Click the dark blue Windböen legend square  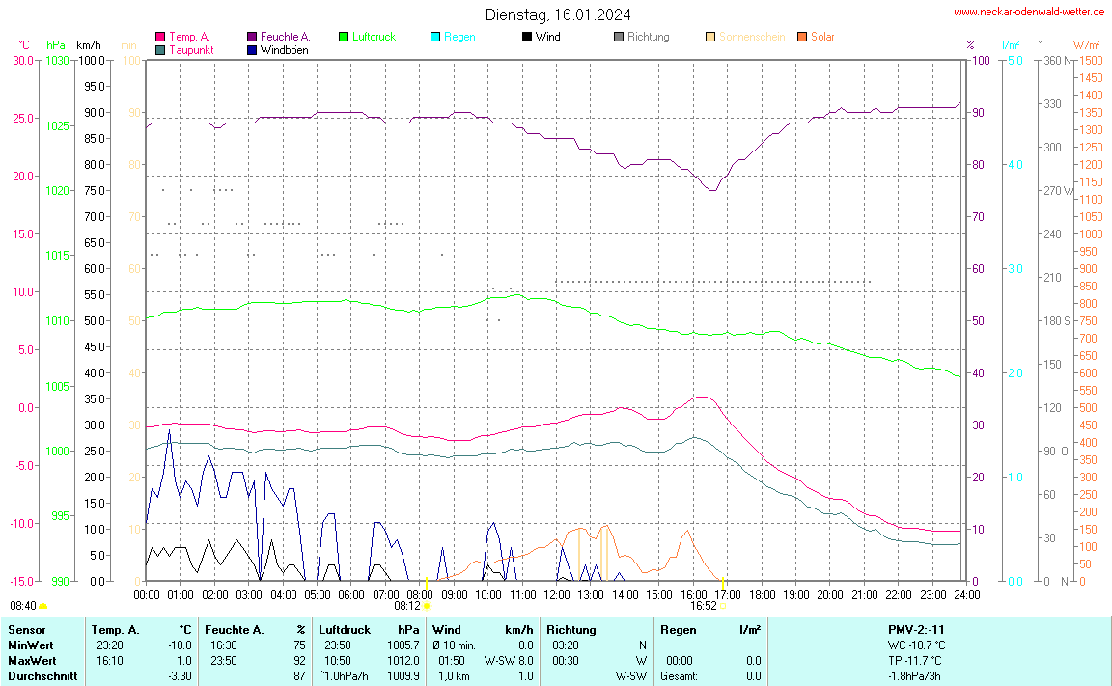[253, 50]
